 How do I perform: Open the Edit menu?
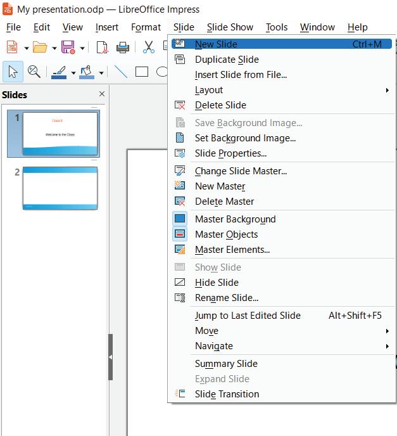coord(42,27)
